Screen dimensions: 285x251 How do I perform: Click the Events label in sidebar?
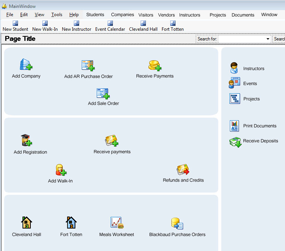(250, 84)
